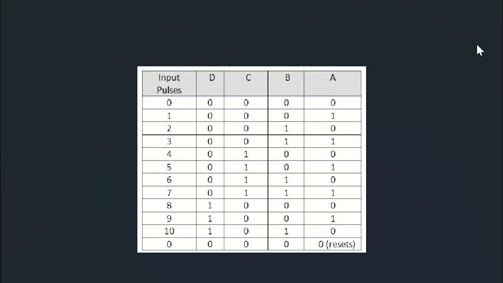Click input pulse 7 in first column
Screen dimensions: 503x283
click(x=169, y=193)
